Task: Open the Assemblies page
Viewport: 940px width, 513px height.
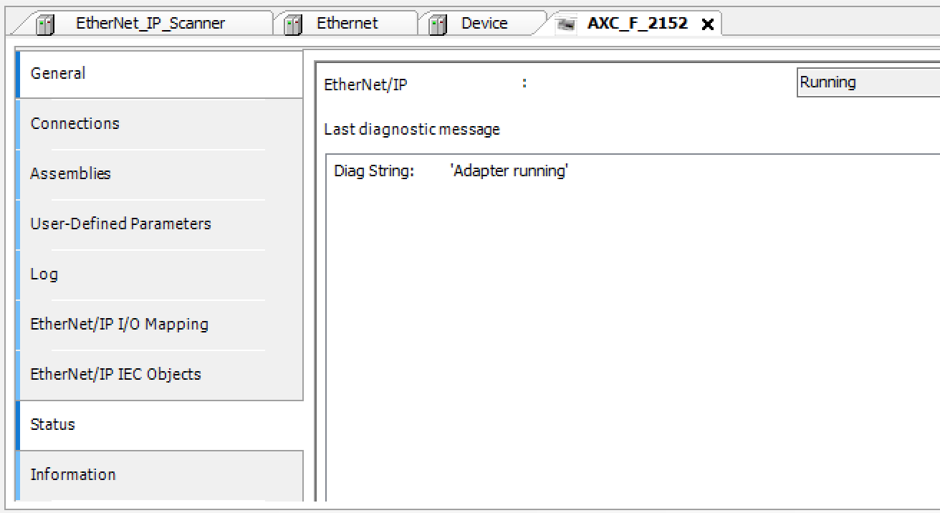Action: (159, 174)
